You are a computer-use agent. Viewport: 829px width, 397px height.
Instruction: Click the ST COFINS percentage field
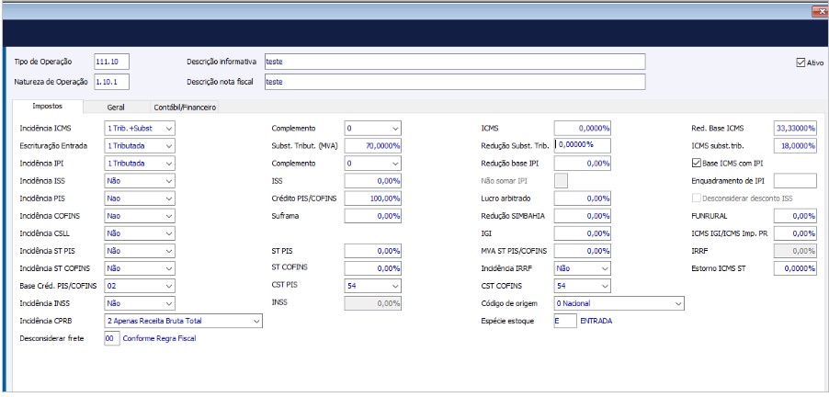[373, 268]
